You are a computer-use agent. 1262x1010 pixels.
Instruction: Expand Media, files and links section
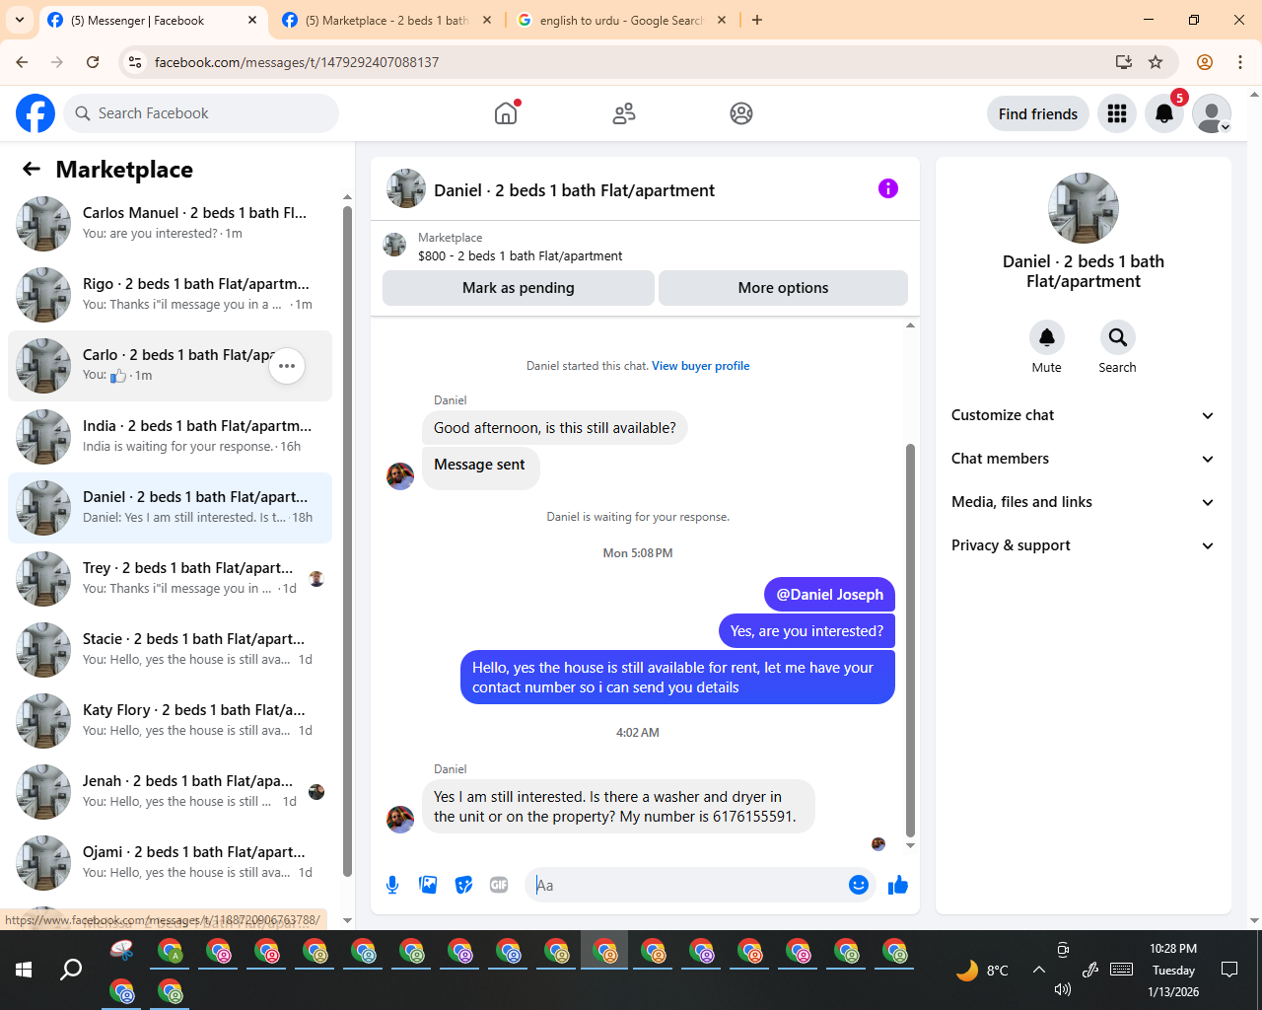pyautogui.click(x=1084, y=502)
